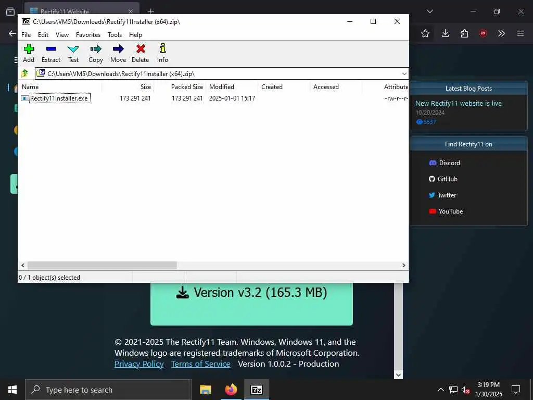Open Firefox extensions puzzle icon
Image resolution: width=533 pixels, height=400 pixels.
464,33
